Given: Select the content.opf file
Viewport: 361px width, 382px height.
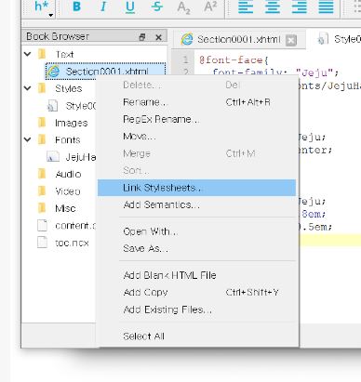Looking at the screenshot, I should (x=66, y=225).
